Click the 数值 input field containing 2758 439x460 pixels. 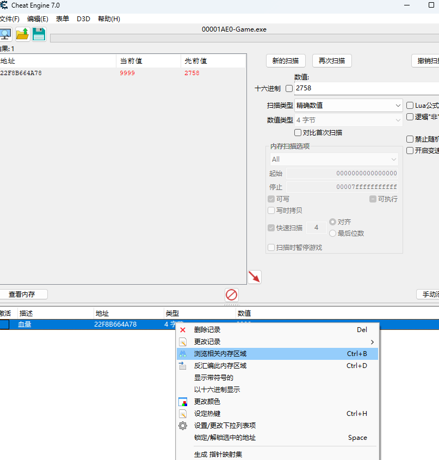tap(367, 88)
